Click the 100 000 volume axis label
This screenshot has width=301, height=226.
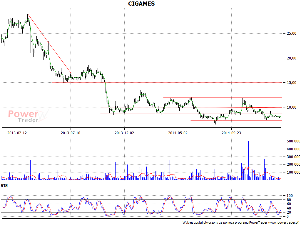(x=294, y=172)
